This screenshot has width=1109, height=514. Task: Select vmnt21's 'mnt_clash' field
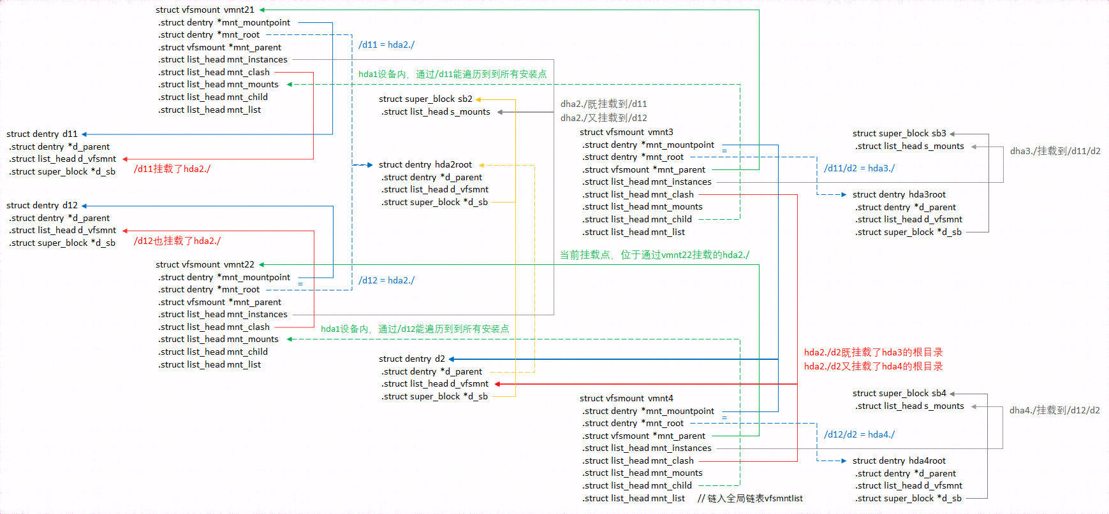coord(214,72)
